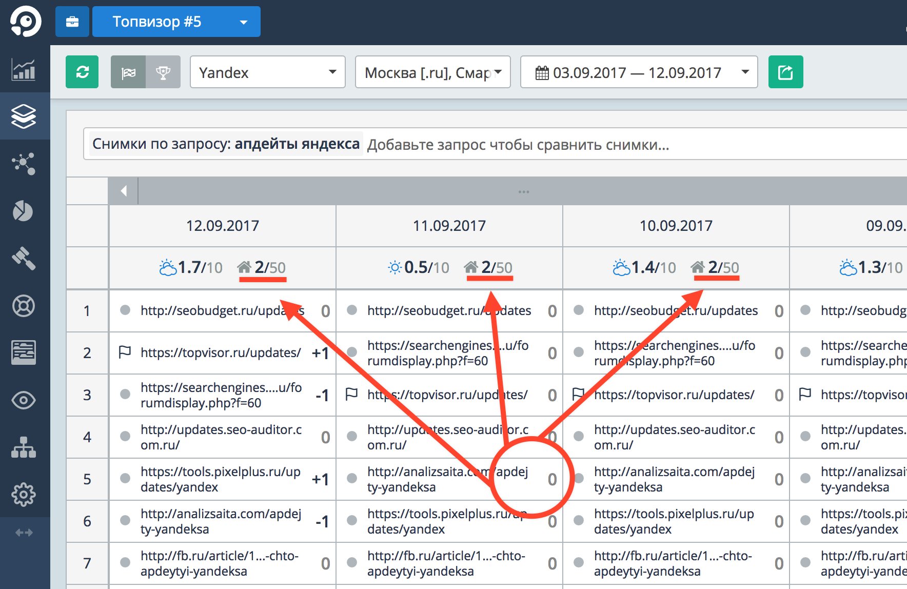Open the Москва [.ru] region dropdown
The image size is (907, 589).
coord(432,72)
